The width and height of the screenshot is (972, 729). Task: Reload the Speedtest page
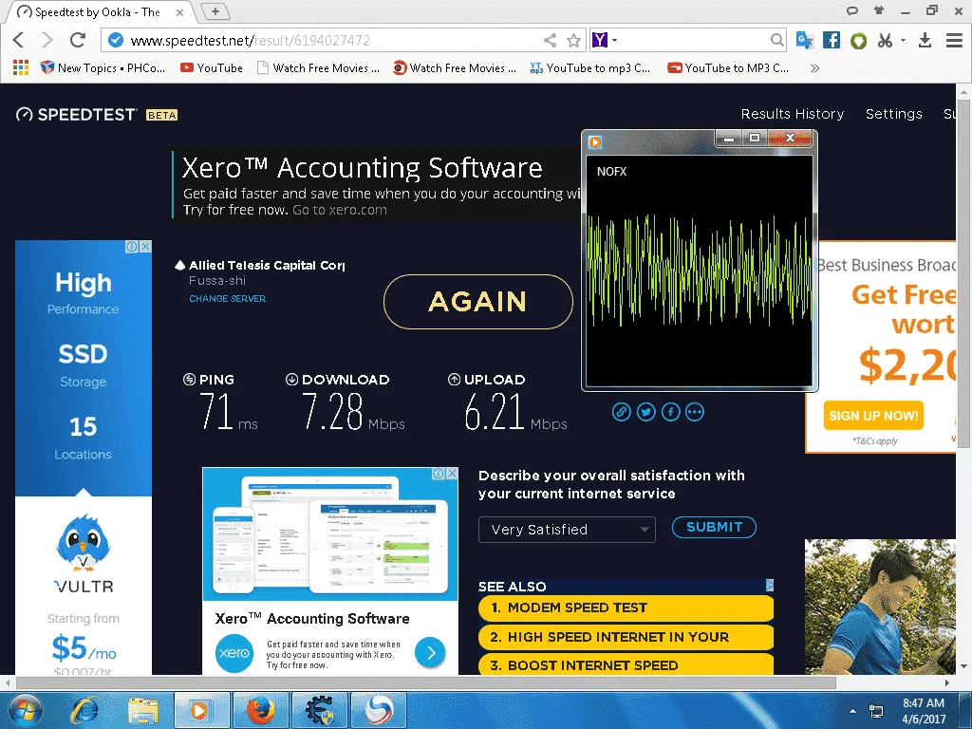[x=78, y=40]
